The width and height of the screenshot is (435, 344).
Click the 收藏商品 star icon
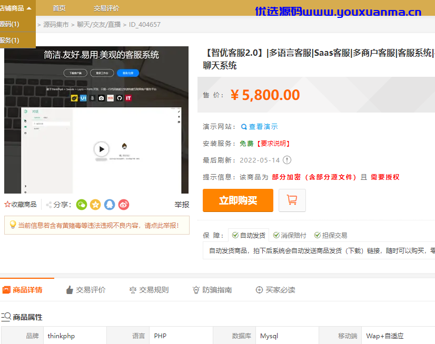click(x=7, y=205)
